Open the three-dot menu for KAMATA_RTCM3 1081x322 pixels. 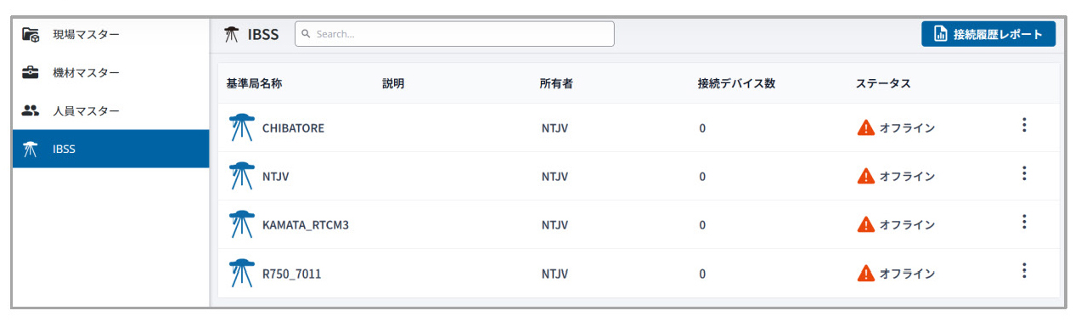pos(1024,222)
